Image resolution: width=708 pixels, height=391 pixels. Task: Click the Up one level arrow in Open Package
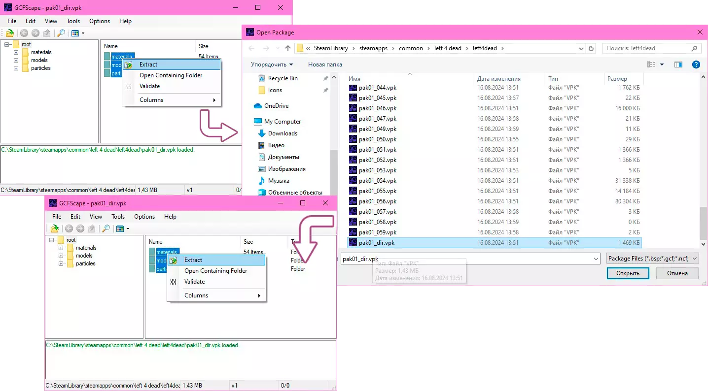[288, 48]
